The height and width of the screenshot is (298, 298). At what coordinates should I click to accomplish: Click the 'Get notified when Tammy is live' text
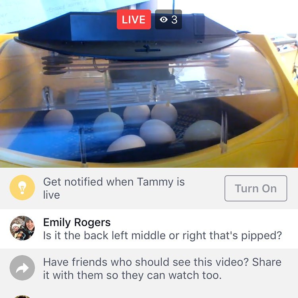[x=114, y=188]
